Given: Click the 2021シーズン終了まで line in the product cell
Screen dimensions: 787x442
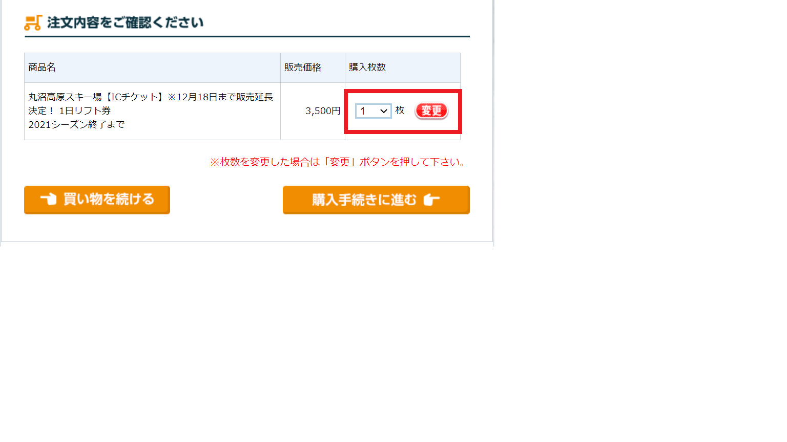Looking at the screenshot, I should 76,125.
